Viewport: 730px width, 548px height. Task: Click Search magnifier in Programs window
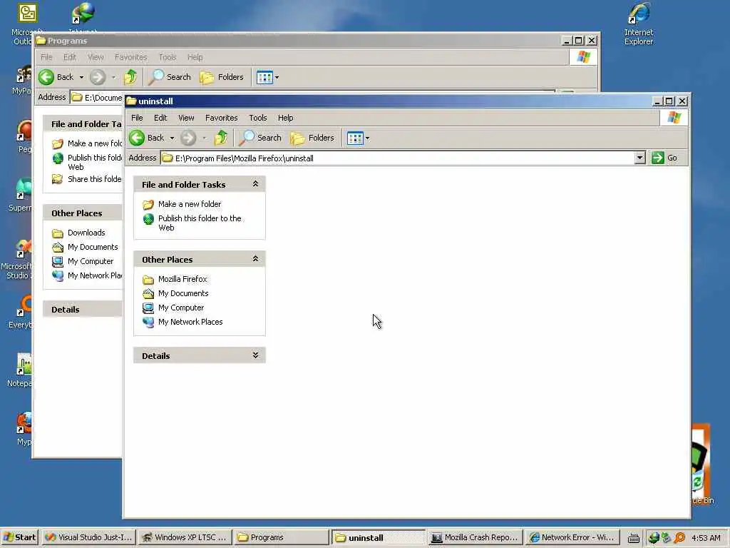tap(156, 77)
